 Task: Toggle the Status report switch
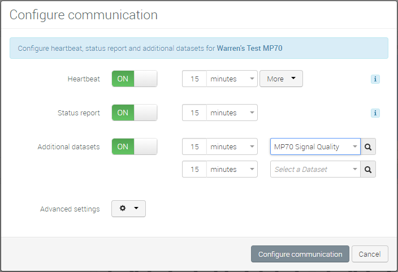134,113
